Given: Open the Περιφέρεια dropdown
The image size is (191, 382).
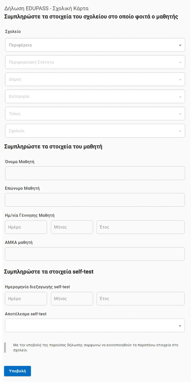Looking at the screenshot, I should [95, 45].
